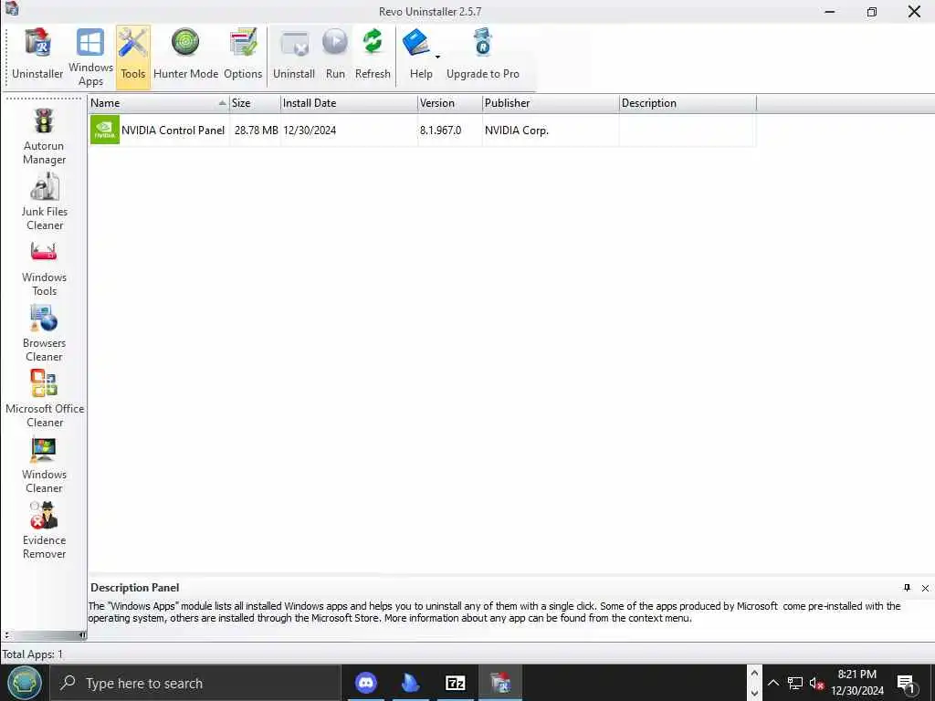Image resolution: width=935 pixels, height=701 pixels.
Task: Open Evidence Remover tool
Action: click(44, 531)
